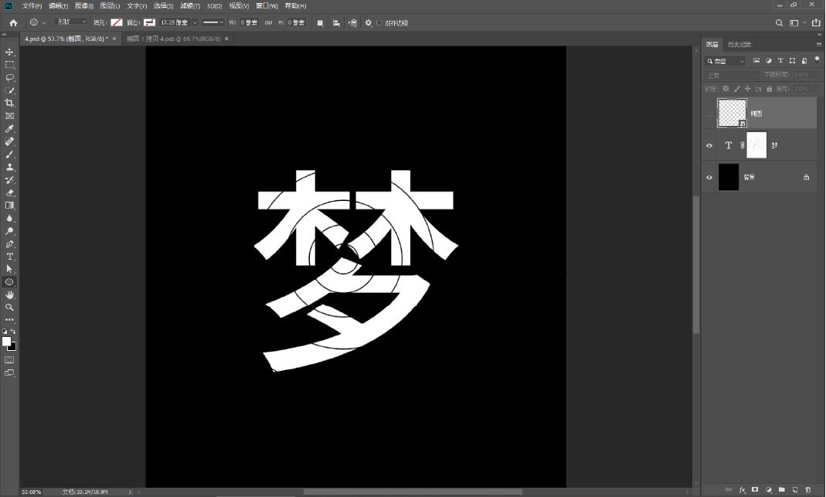The image size is (826, 497).
Task: Click the lock icon on 背景 layer
Action: (x=806, y=177)
